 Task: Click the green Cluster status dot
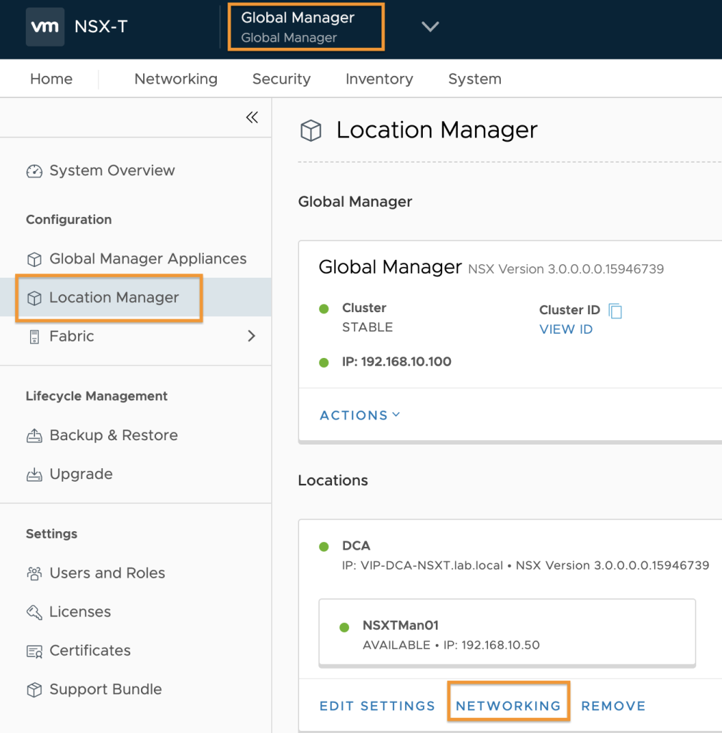pyautogui.click(x=324, y=309)
